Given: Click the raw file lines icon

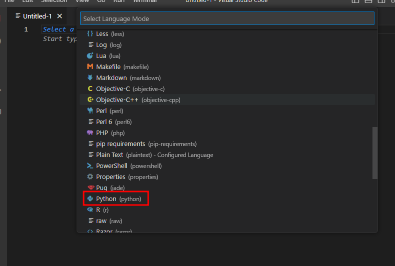Looking at the screenshot, I should click(x=91, y=220).
